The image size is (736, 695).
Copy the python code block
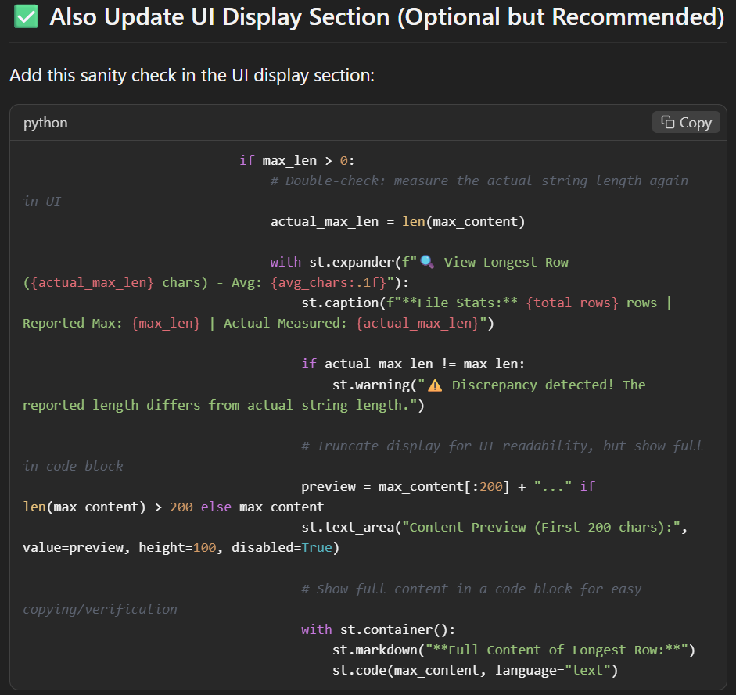click(686, 123)
